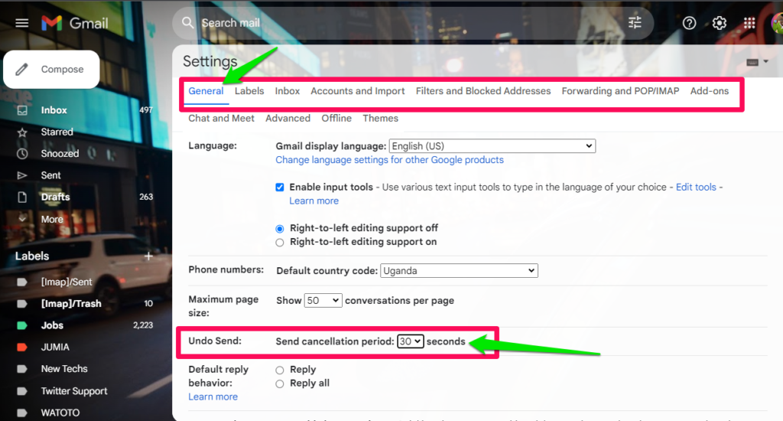Viewport: 783px width, 421px height.
Task: Open Change language settings for other Google products
Action: click(389, 160)
